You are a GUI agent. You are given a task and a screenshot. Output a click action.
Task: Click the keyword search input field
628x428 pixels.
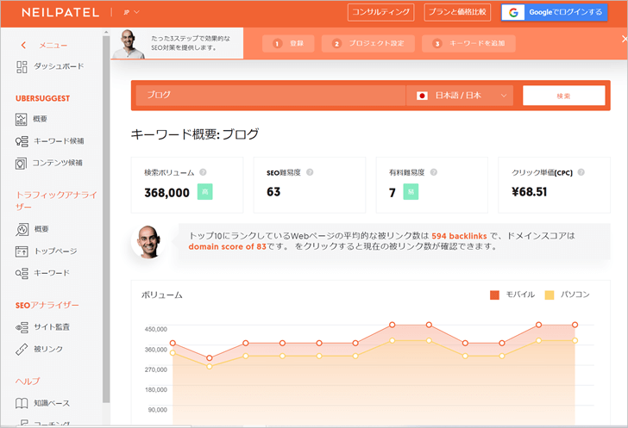pos(269,96)
